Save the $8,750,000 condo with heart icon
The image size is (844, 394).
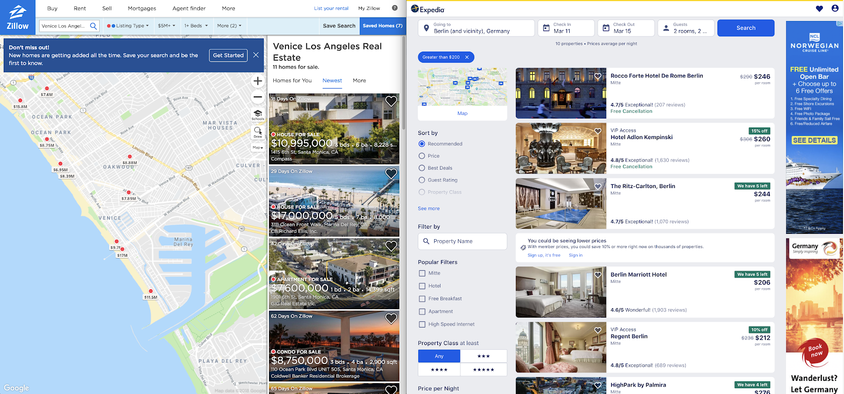391,318
